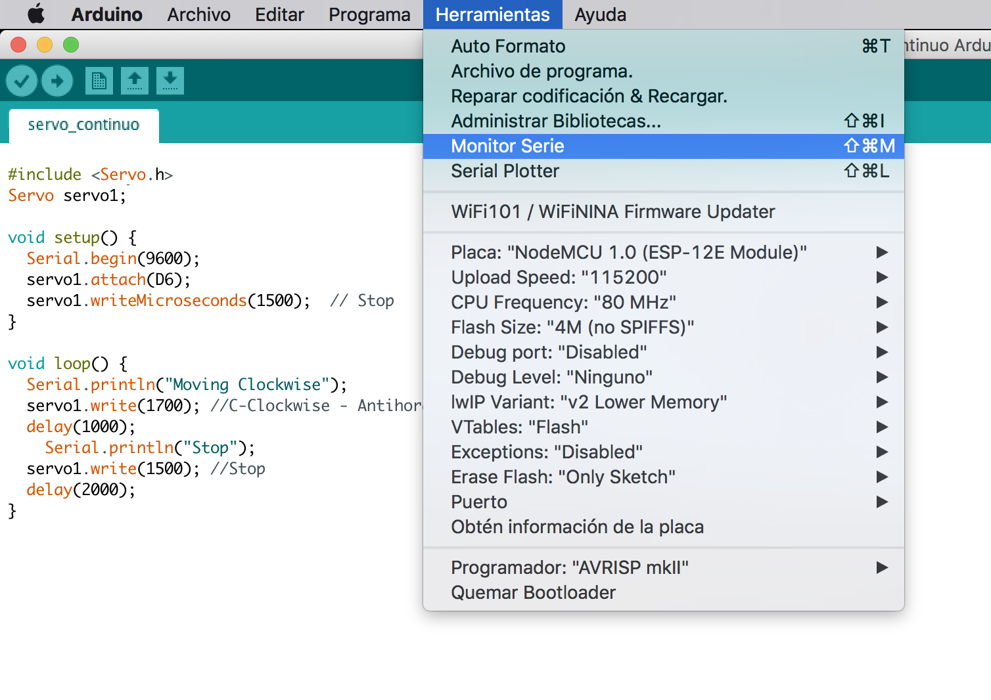
Task: Open the Ayuda menu
Action: 600,14
